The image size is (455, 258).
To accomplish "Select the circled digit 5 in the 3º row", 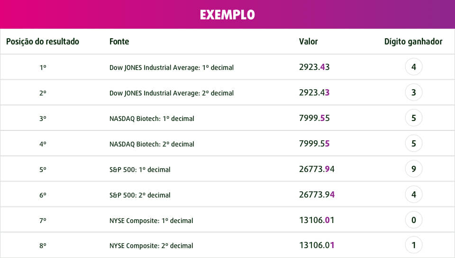I will point(414,118).
